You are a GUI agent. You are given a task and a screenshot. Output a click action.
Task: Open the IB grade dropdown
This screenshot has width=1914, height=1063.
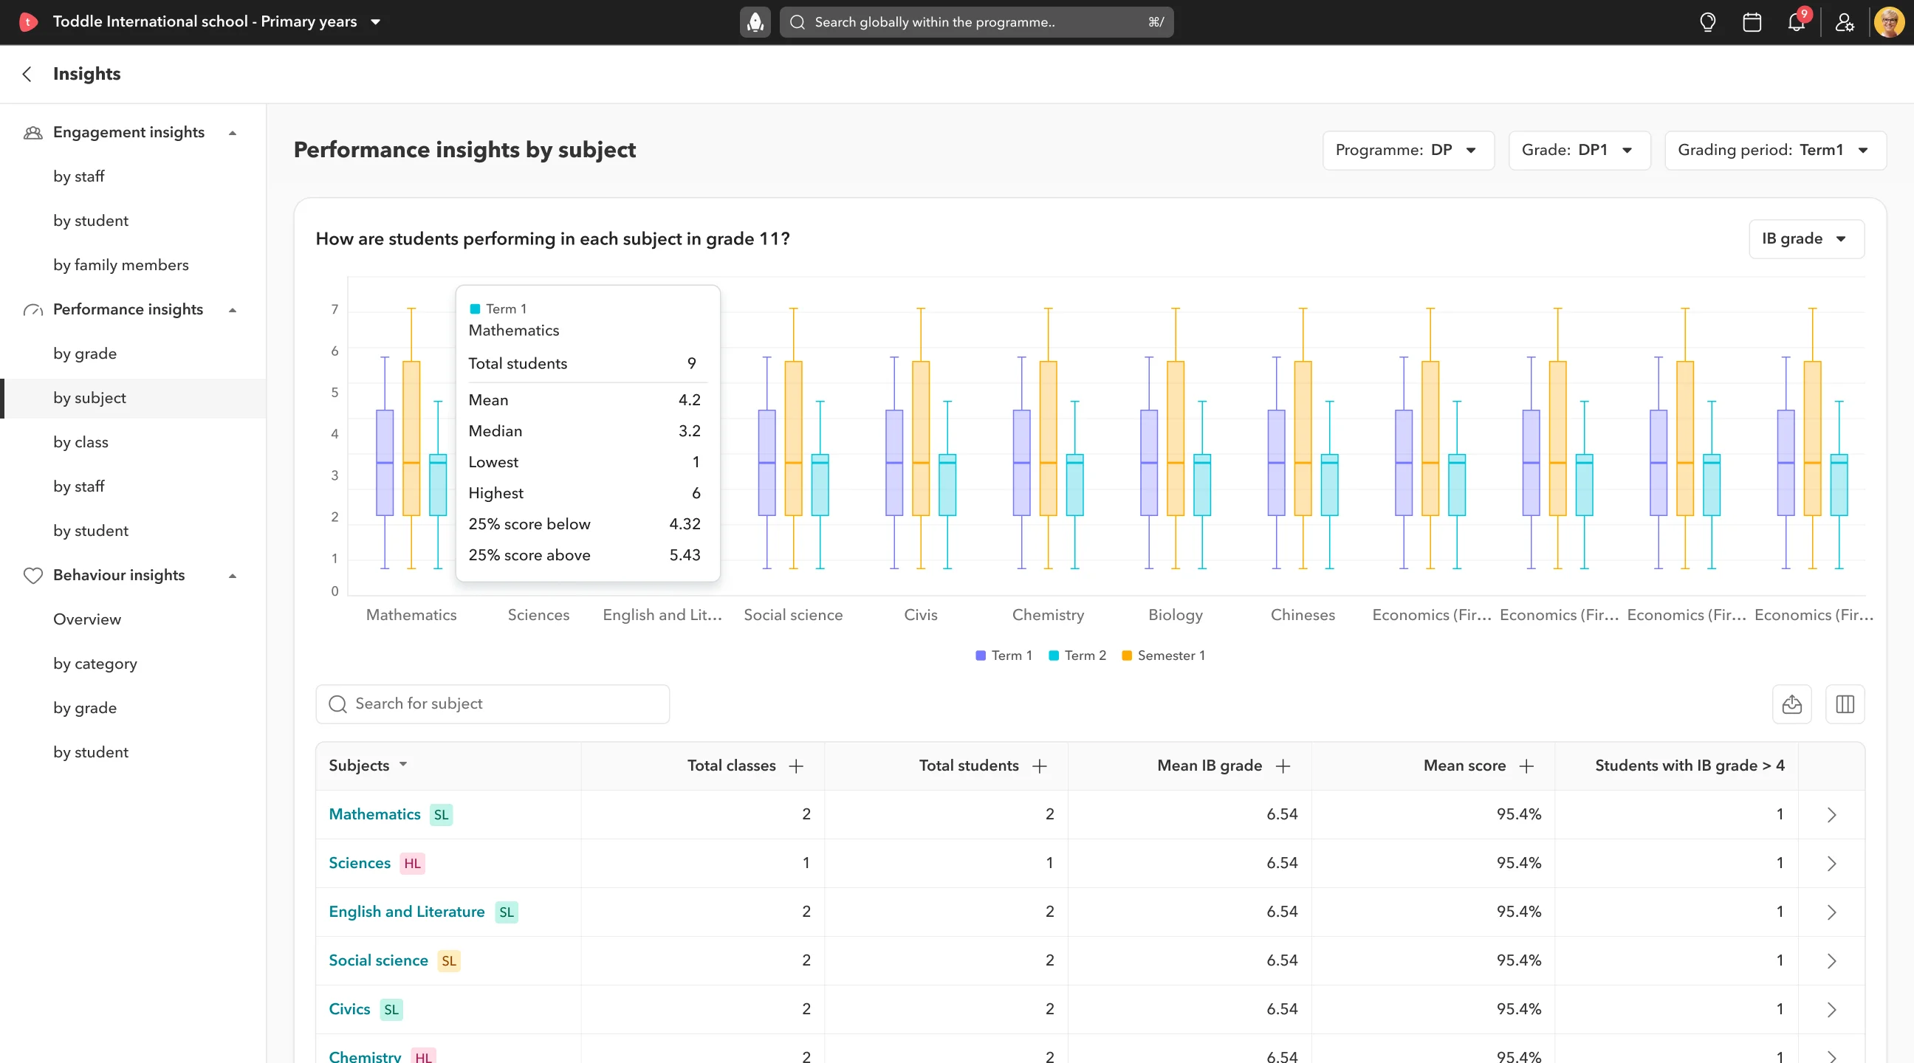[1806, 238]
